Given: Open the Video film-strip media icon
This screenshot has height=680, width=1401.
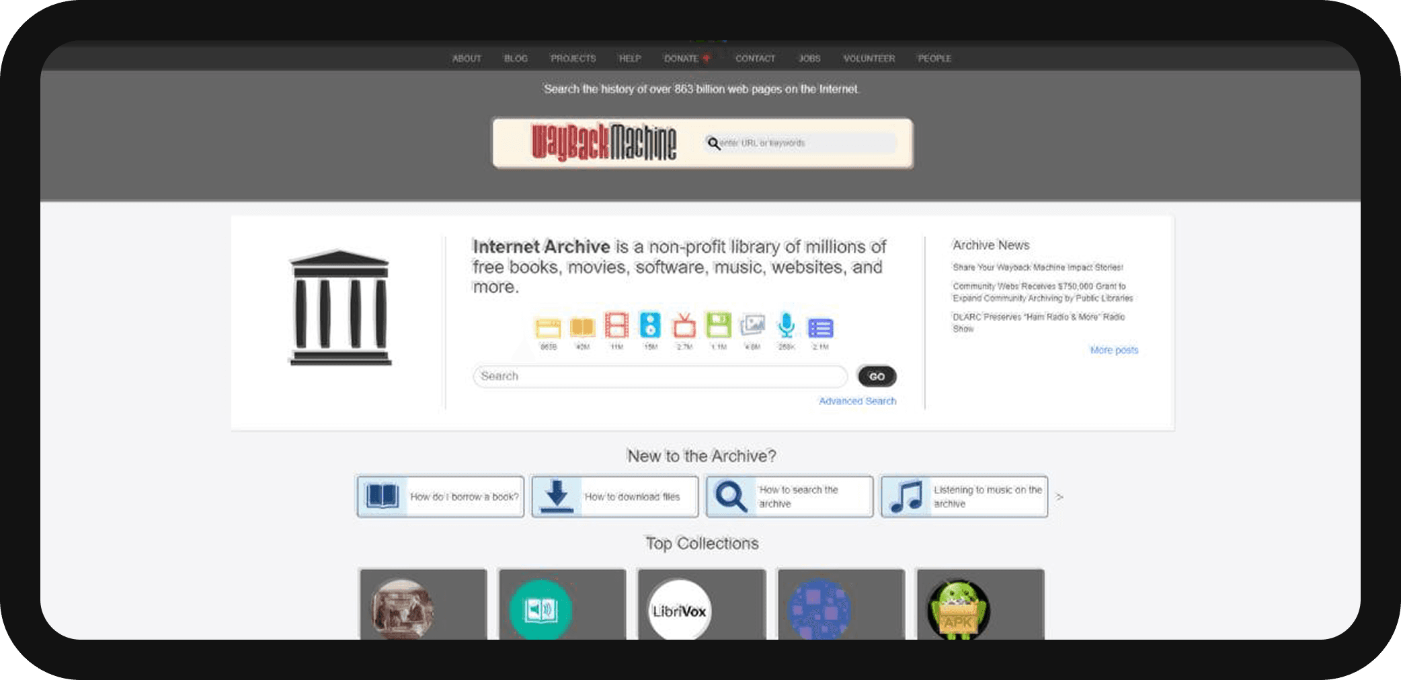Looking at the screenshot, I should 616,325.
